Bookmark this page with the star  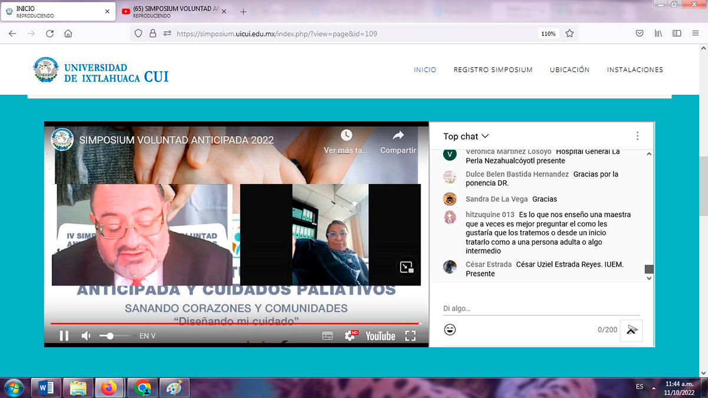click(x=569, y=34)
